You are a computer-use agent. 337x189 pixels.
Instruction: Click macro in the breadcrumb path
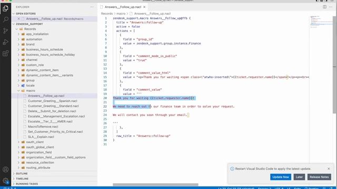pyautogui.click(x=121, y=14)
